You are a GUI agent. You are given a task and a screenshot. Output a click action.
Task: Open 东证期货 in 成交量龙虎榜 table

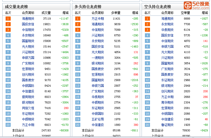tap(28, 114)
